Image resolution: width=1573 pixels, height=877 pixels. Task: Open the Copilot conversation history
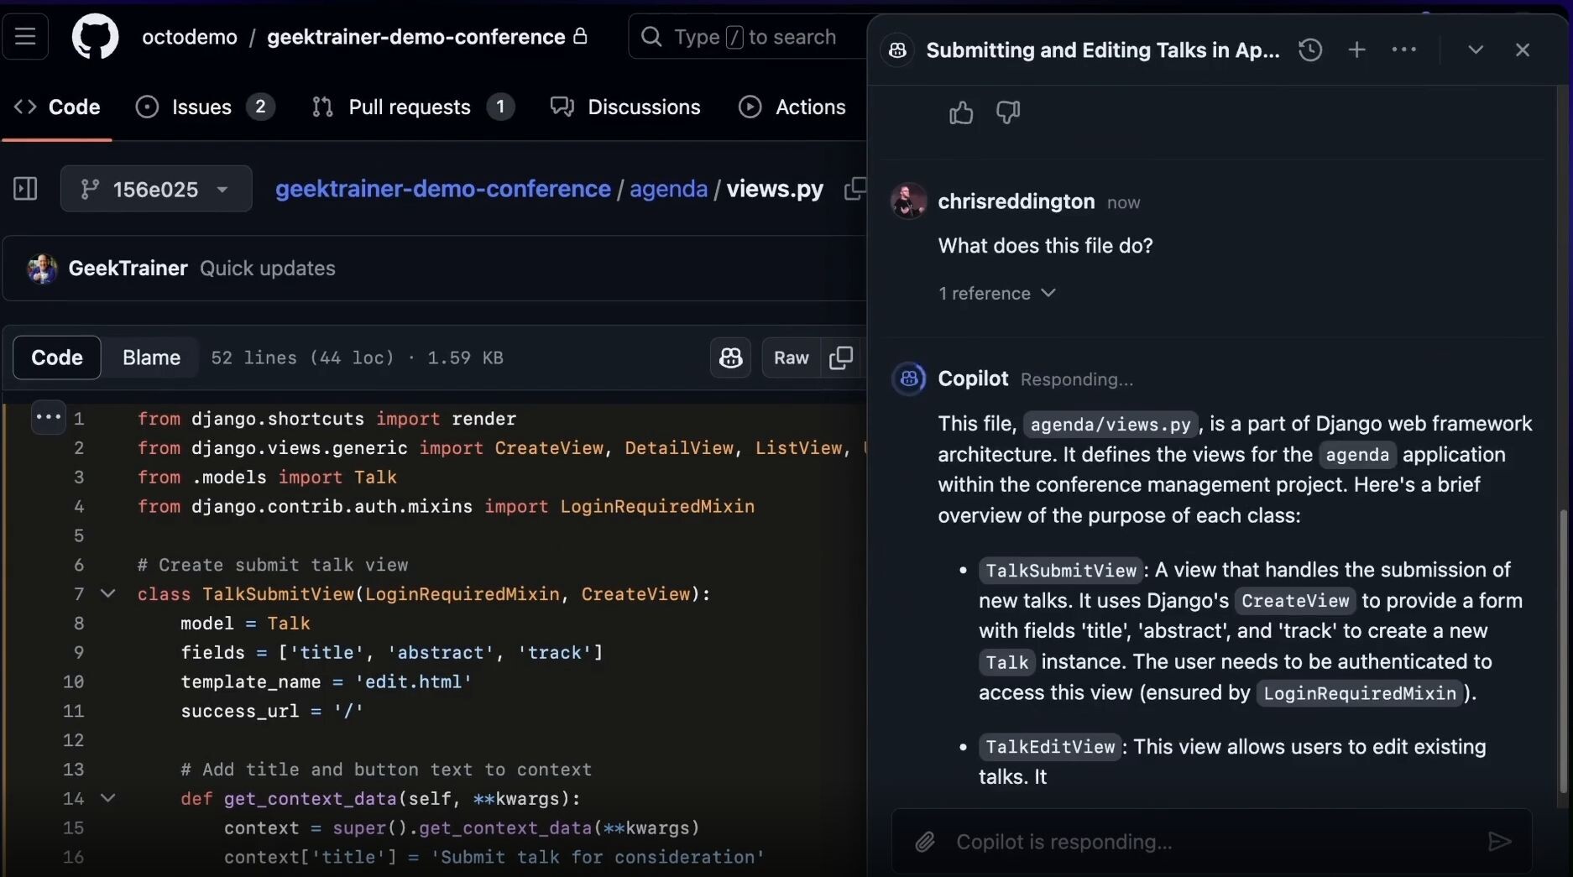tap(1309, 50)
